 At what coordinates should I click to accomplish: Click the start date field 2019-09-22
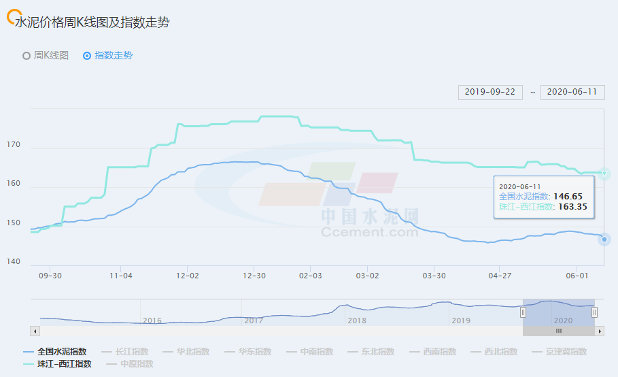coord(490,92)
